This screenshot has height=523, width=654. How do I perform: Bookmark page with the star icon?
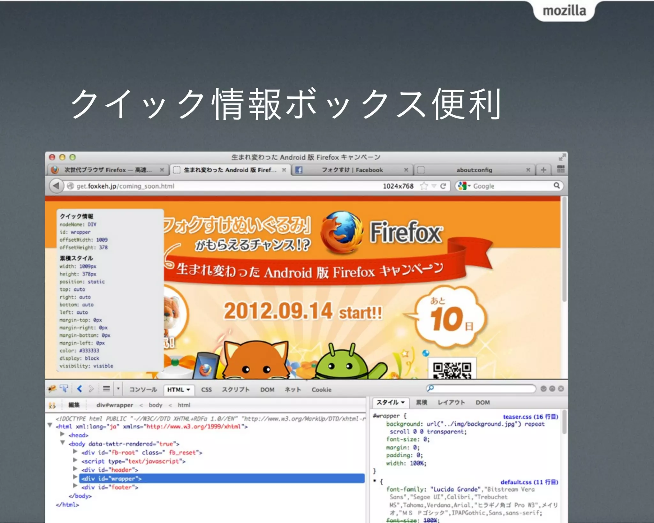(x=424, y=186)
